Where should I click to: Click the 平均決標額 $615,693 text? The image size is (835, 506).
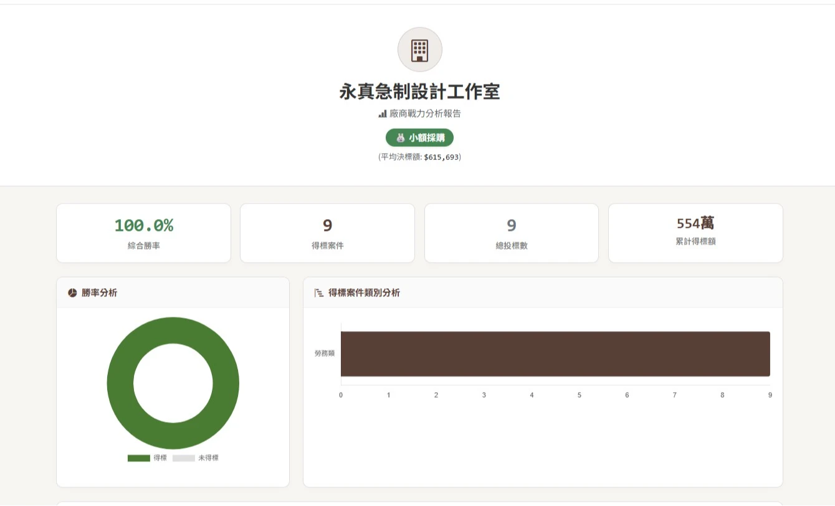pos(419,157)
